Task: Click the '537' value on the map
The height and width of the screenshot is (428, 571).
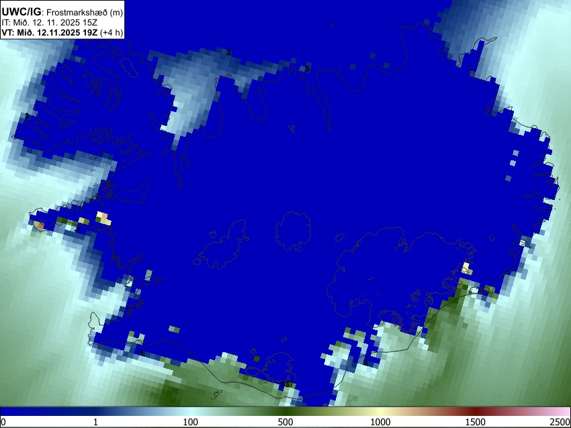Action: coord(288,384)
